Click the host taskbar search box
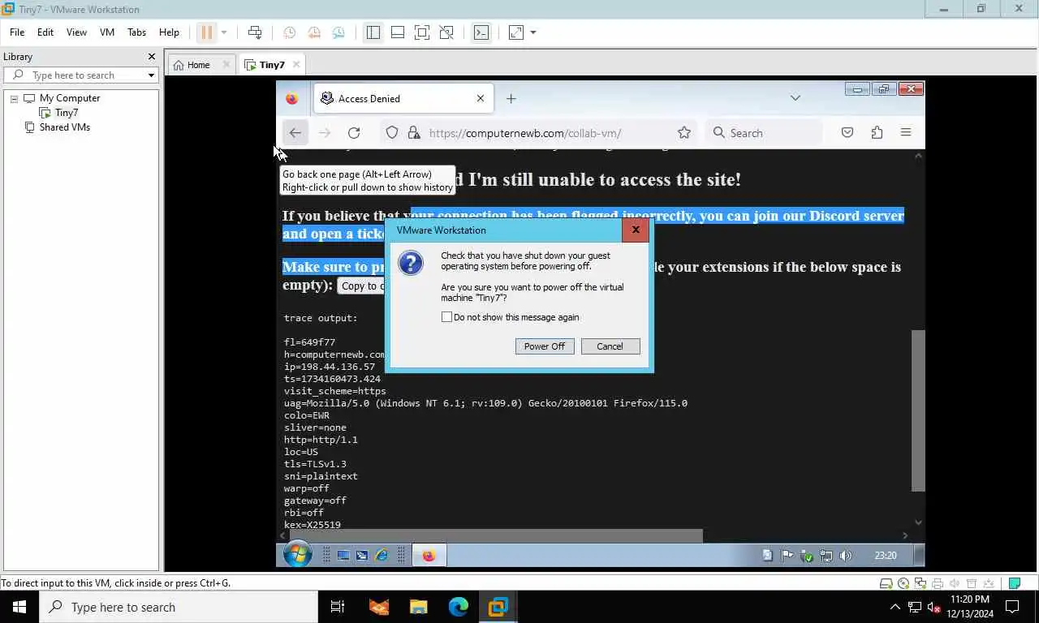Viewport: 1039px width, 623px height. click(x=179, y=607)
